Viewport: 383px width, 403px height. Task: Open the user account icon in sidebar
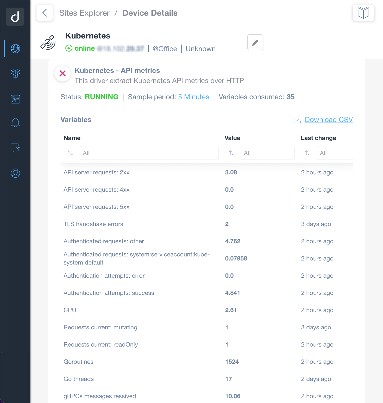[x=15, y=173]
